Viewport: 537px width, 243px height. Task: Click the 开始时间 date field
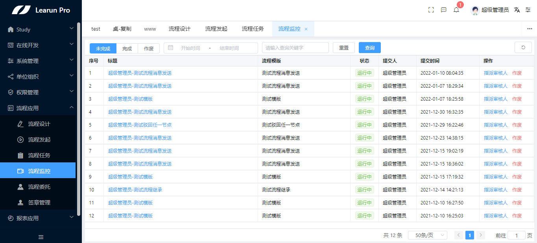[190, 48]
